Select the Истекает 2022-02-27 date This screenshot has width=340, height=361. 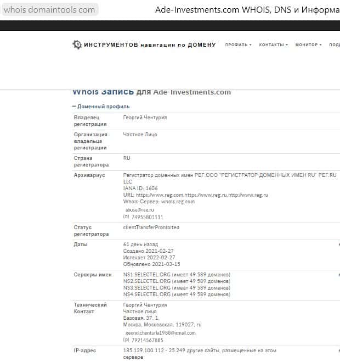pos(149,257)
